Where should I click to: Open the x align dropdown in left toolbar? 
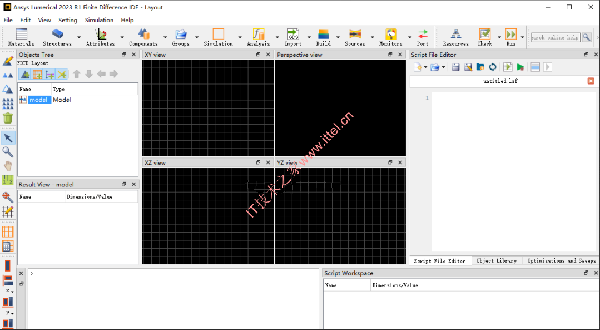pos(9,291)
